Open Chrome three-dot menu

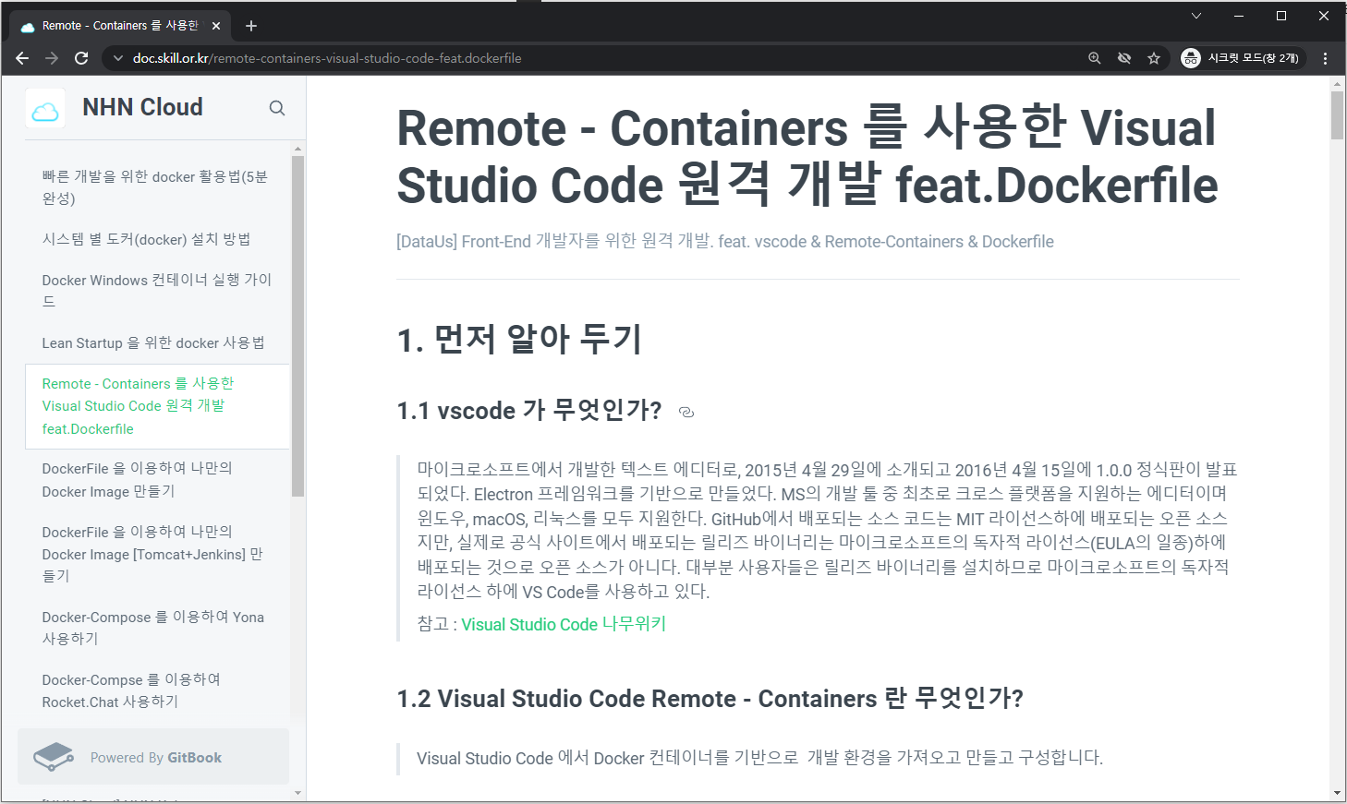pyautogui.click(x=1325, y=58)
